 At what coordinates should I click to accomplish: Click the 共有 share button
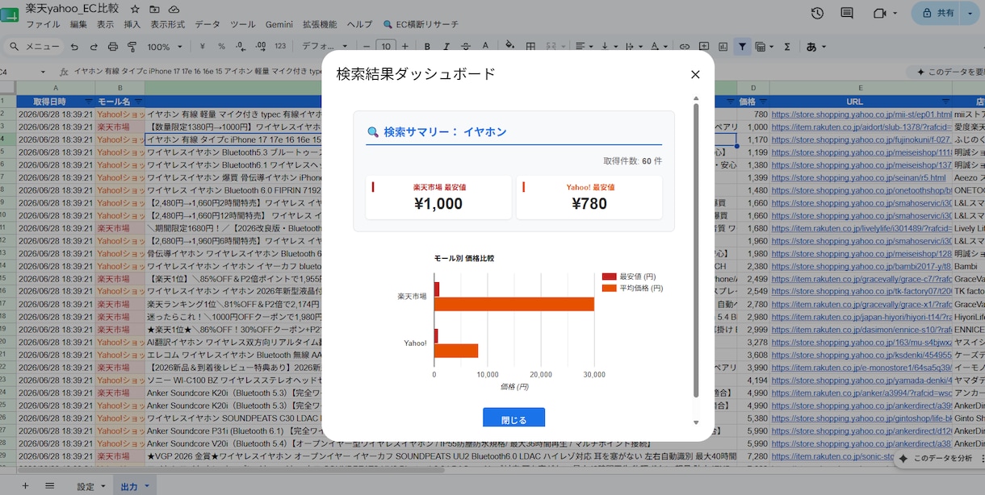pyautogui.click(x=937, y=13)
